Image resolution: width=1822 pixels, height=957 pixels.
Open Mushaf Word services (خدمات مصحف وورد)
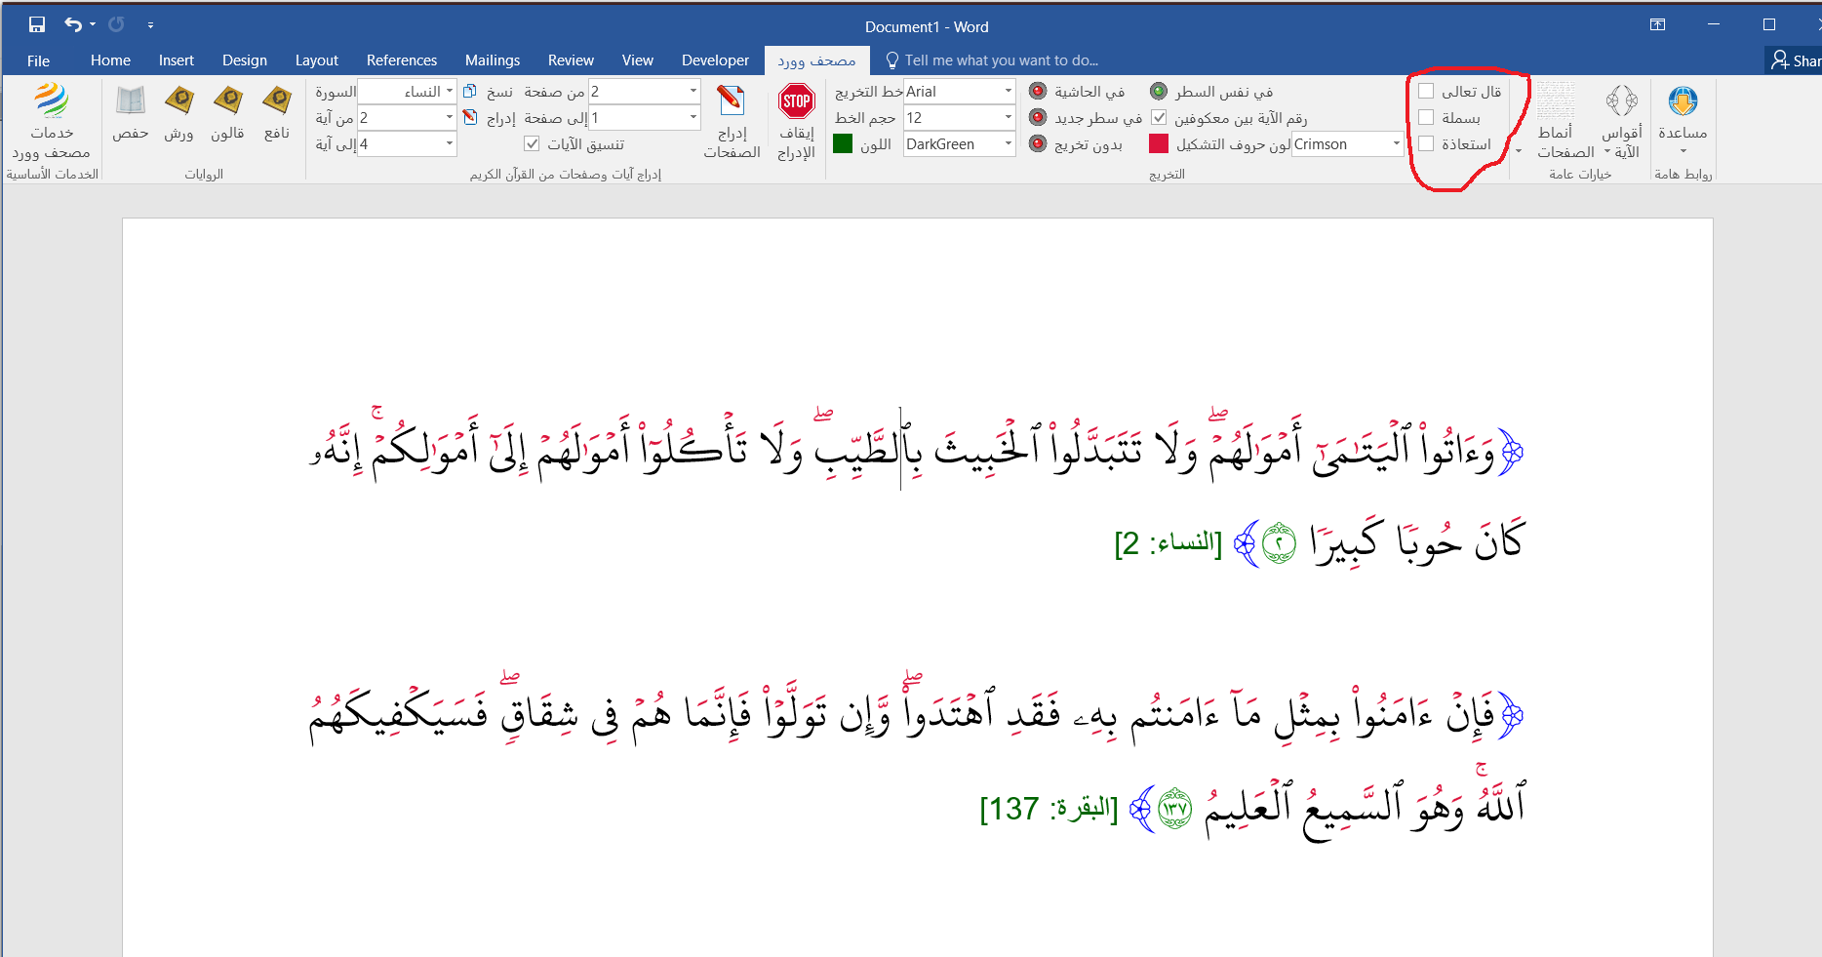tap(51, 121)
